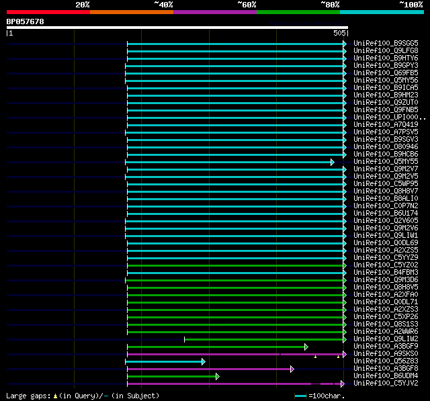Click the UniRef100_Q9M2V6 label
This screenshot has height=401, width=430.
386,228
